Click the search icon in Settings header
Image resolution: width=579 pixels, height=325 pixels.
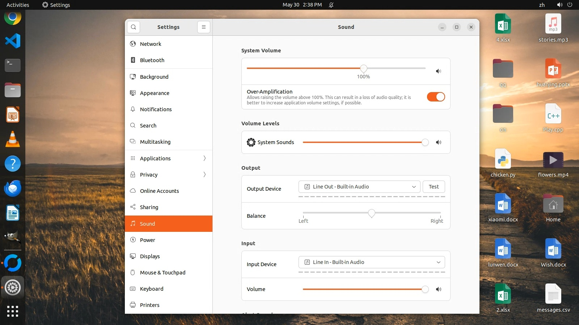point(134,27)
